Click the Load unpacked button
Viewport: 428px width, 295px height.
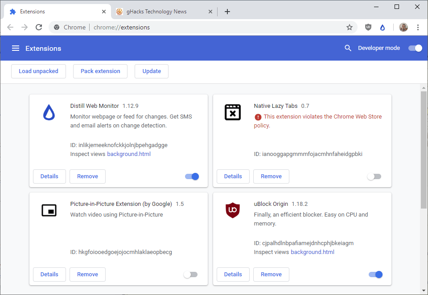pyautogui.click(x=38, y=71)
